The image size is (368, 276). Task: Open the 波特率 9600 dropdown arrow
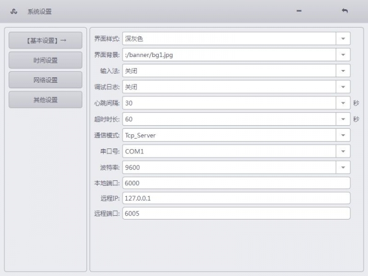pyautogui.click(x=343, y=167)
